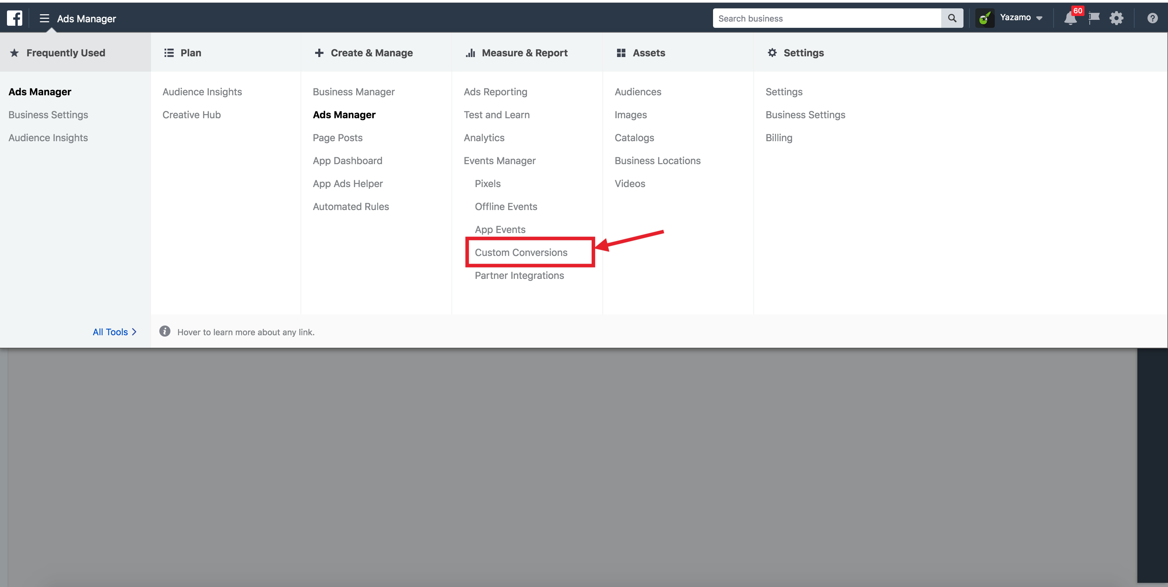Image resolution: width=1168 pixels, height=587 pixels.
Task: Open Analytics
Action: 484,138
